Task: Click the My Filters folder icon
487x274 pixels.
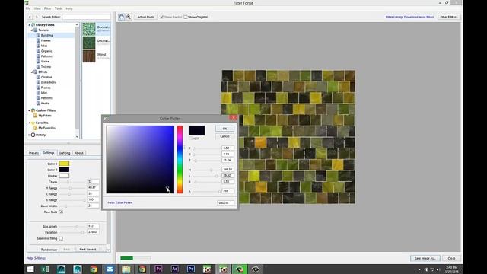Action: (x=36, y=115)
